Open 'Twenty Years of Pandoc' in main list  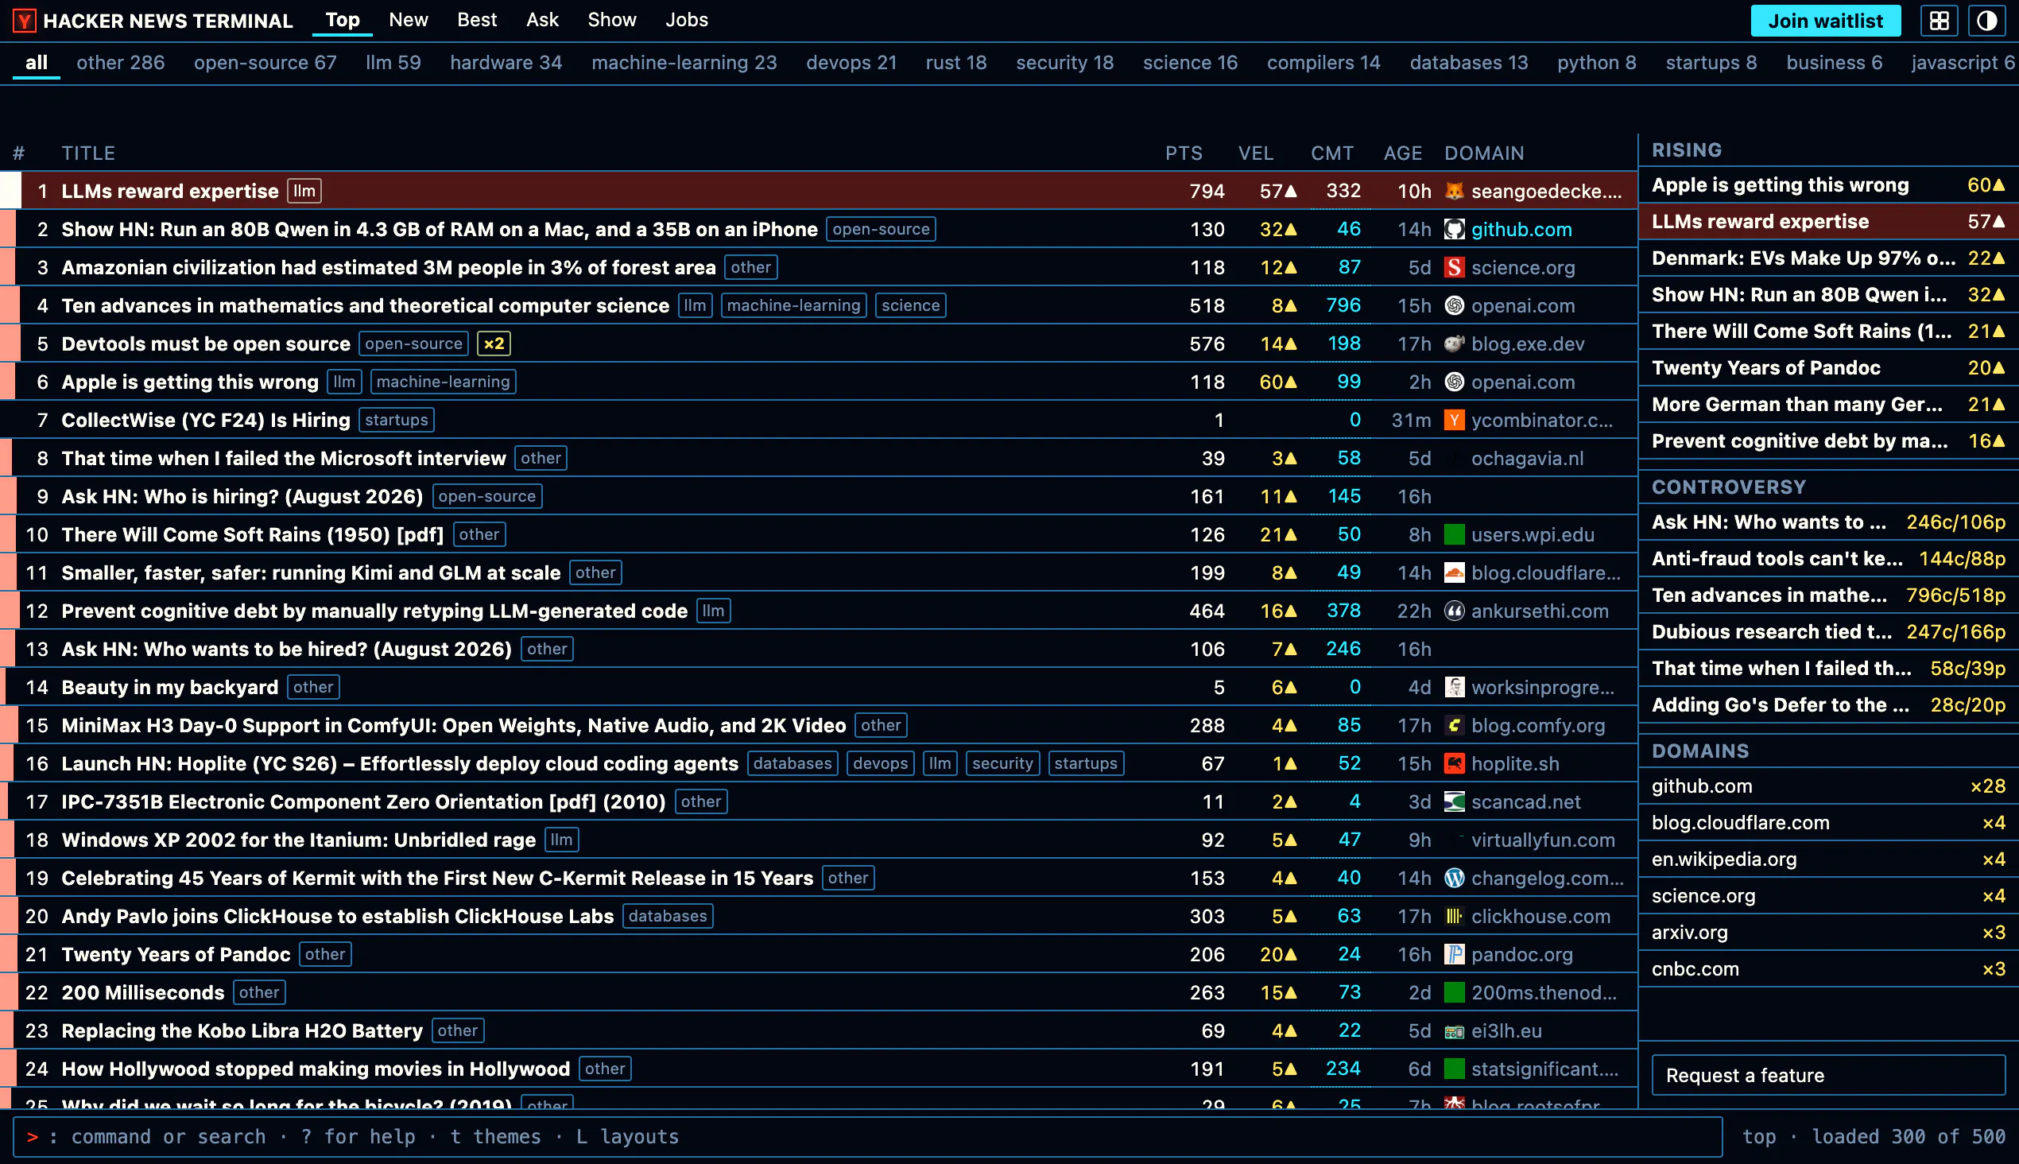176,955
